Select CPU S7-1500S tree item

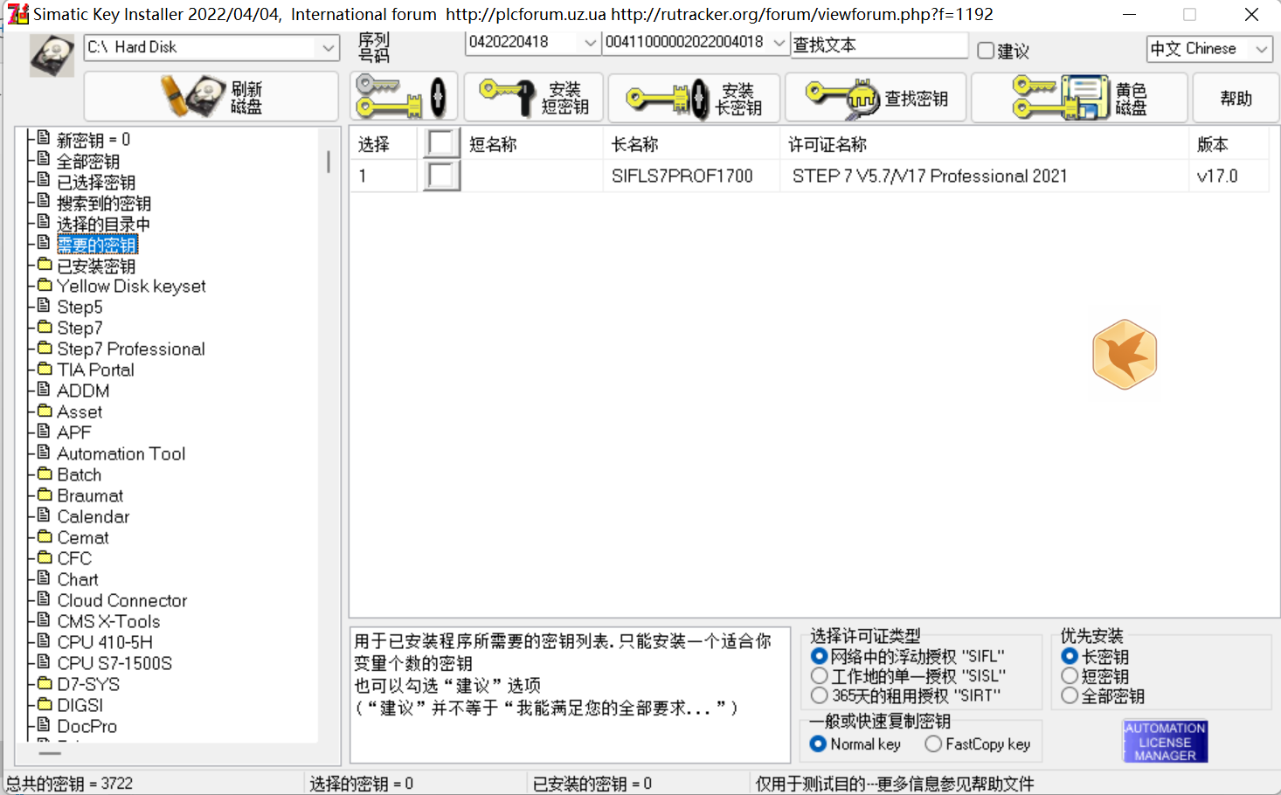(114, 663)
